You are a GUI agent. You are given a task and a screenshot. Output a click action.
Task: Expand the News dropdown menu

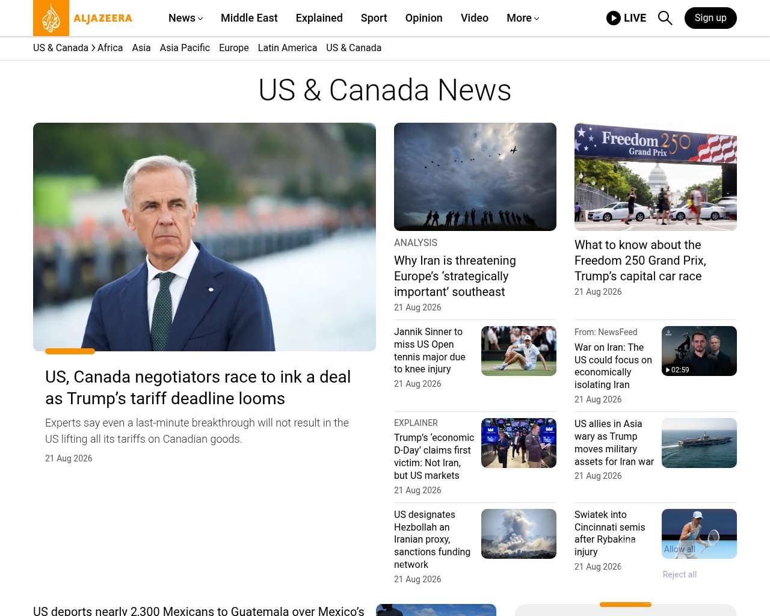(x=185, y=18)
